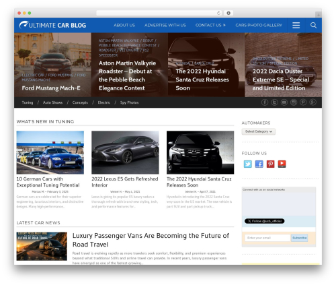The height and width of the screenshot is (285, 336).
Task: Open Pinterest circle icon in dark bar
Action: [x=303, y=102]
